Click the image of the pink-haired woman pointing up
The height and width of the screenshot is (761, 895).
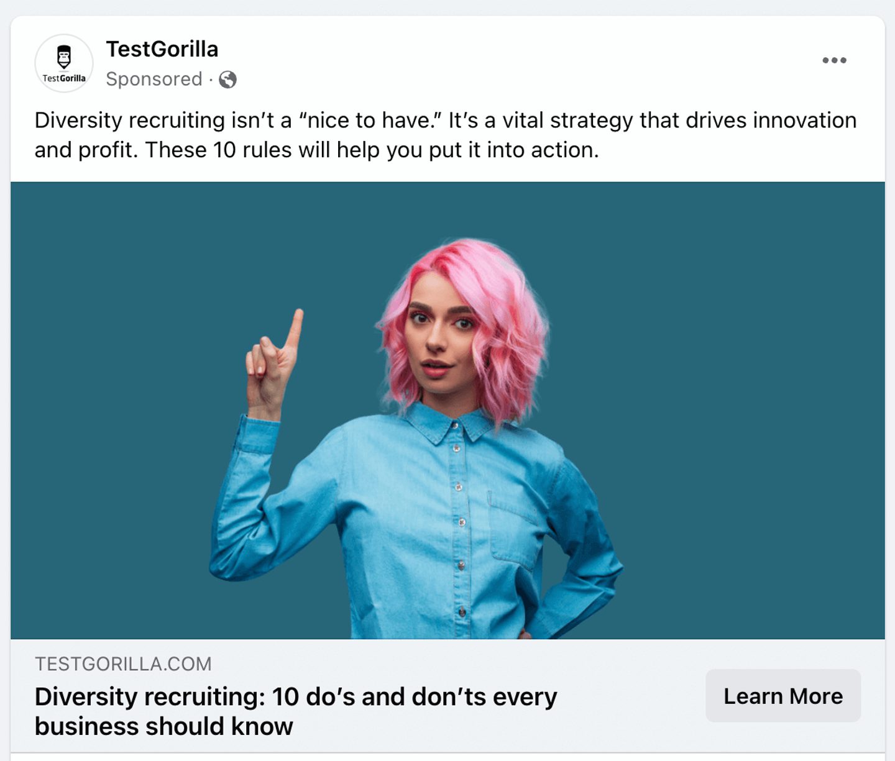pos(447,410)
